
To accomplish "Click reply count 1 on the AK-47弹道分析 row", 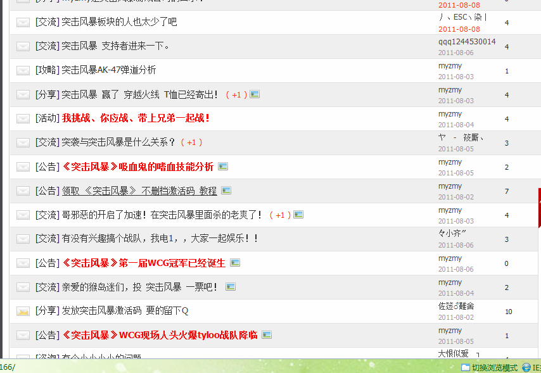I will [x=507, y=71].
